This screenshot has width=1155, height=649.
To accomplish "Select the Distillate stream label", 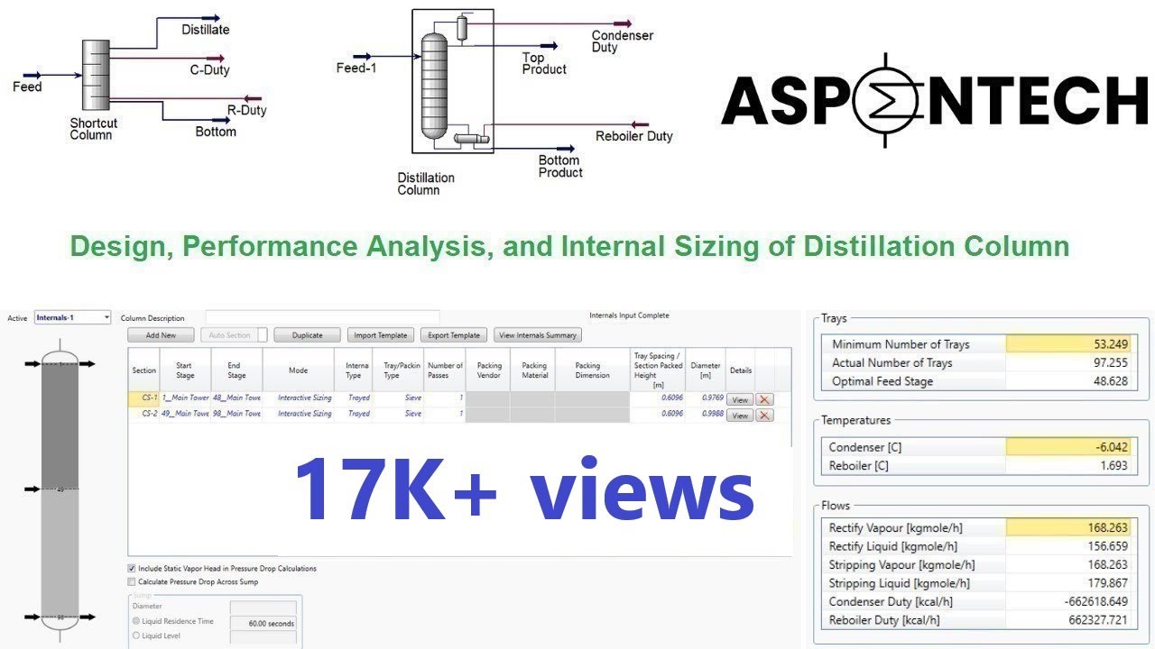I will point(206,30).
